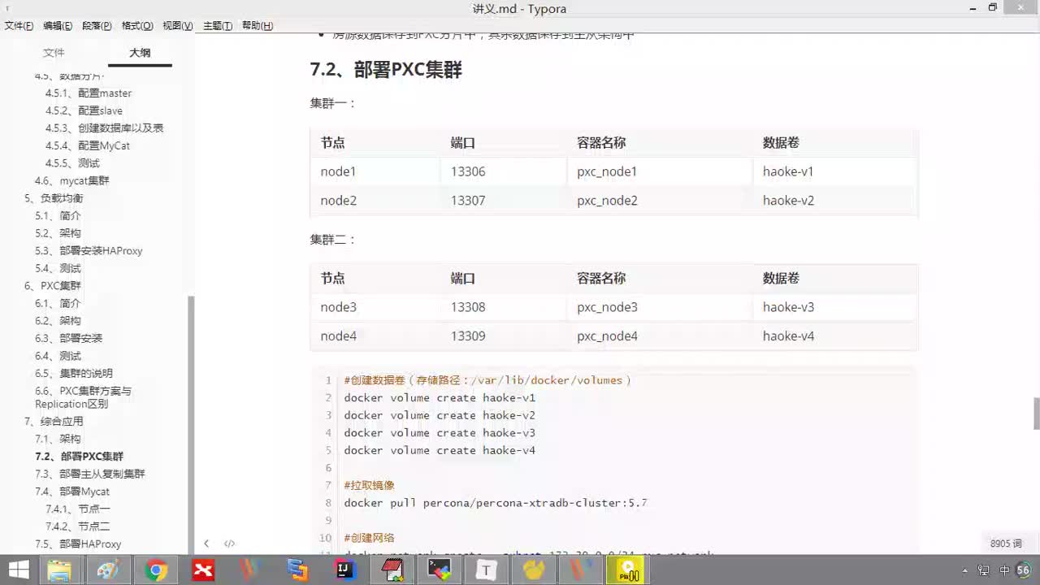
Task: Go to outline item 7.4.1、节点一
Action: 78,509
